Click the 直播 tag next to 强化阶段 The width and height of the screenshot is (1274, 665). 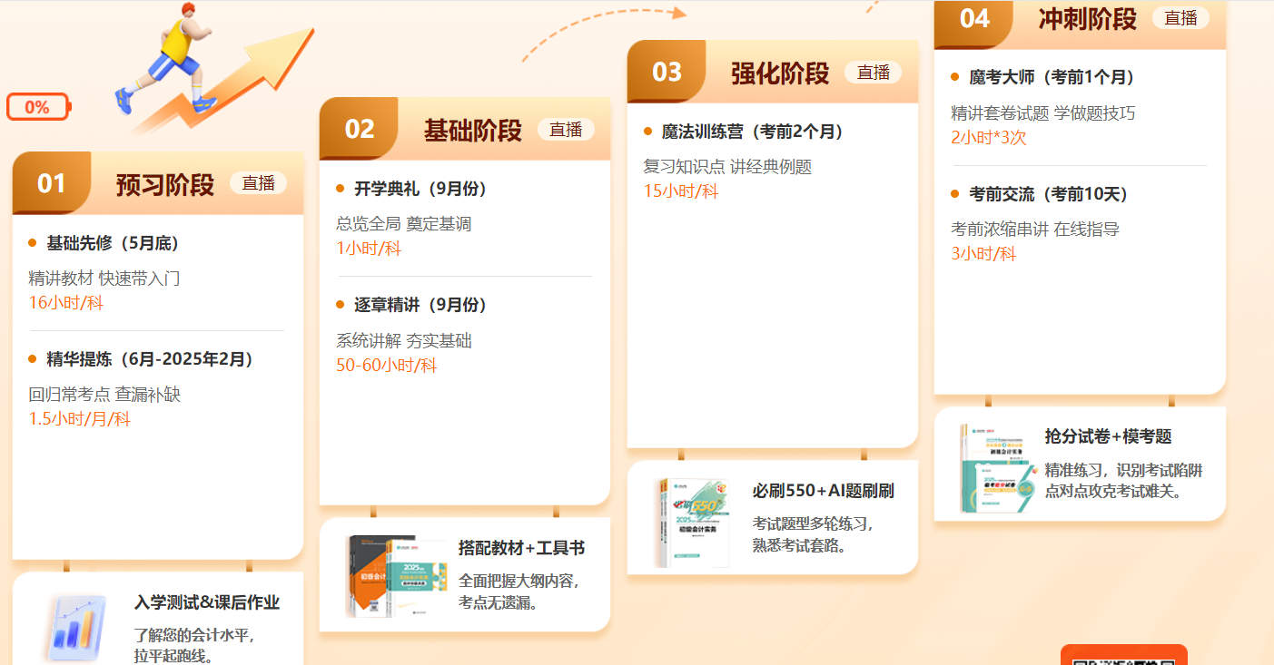tap(873, 73)
